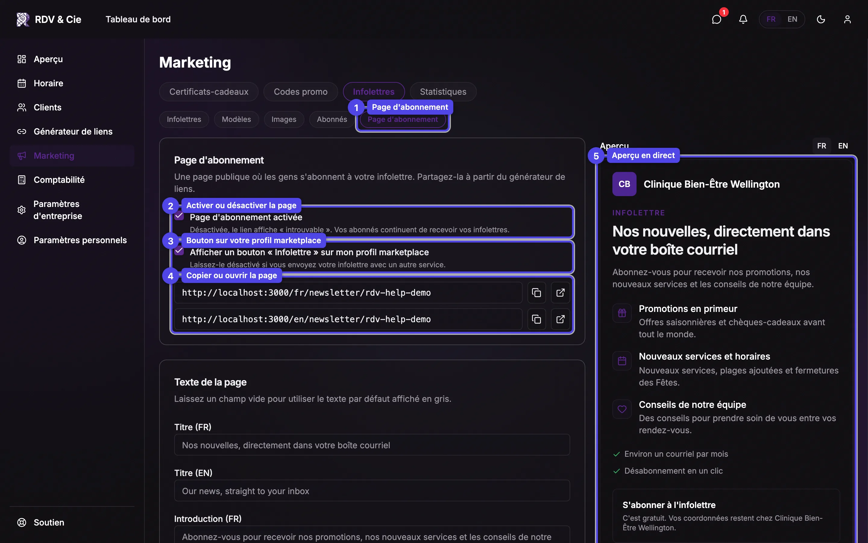Open the Statistiques tab
868x543 pixels.
click(443, 92)
